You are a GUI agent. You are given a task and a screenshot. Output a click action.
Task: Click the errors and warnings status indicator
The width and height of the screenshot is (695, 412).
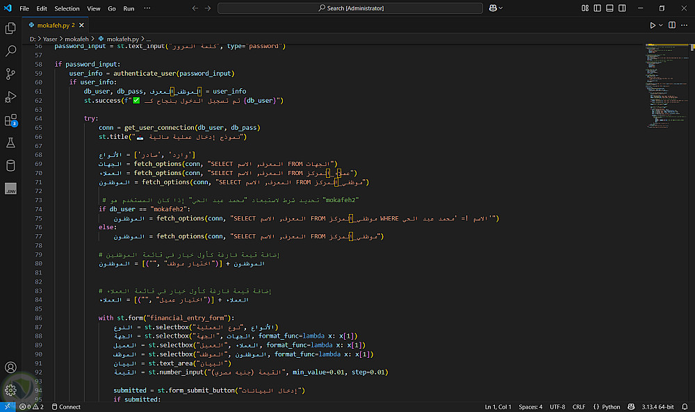(32, 406)
